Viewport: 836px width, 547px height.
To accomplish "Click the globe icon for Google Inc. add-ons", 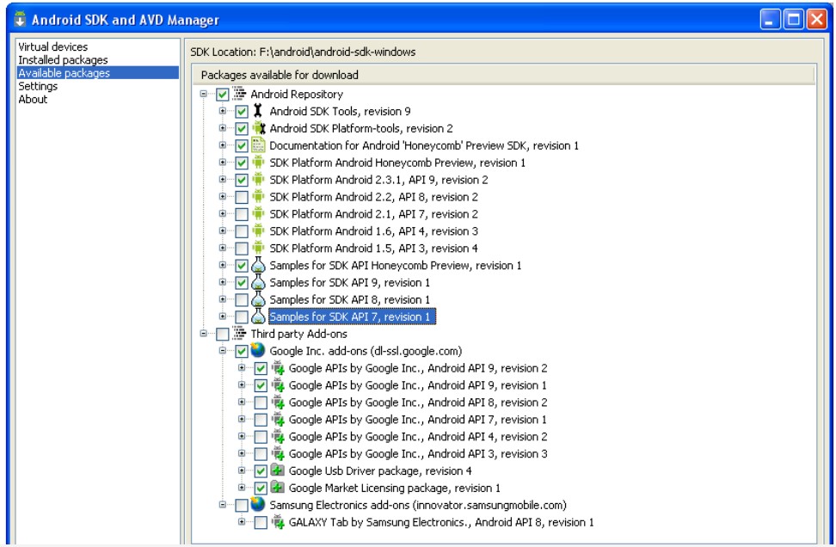I will pyautogui.click(x=258, y=350).
